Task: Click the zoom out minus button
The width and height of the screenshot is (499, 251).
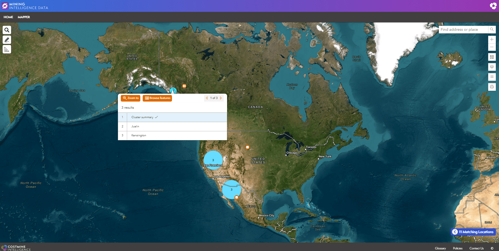Action: tap(492, 47)
